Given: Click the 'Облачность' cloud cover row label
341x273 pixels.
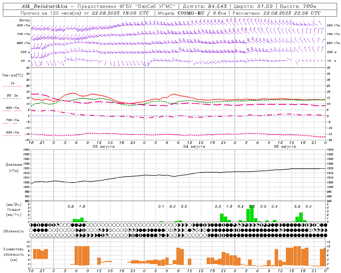Looking at the screenshot, I should click(x=14, y=231).
